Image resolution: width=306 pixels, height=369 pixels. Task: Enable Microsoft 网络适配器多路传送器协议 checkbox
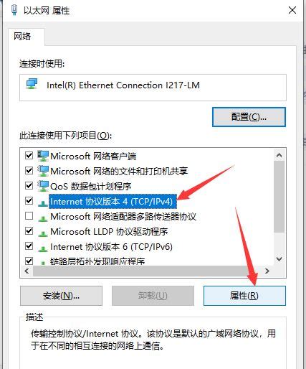(x=29, y=216)
